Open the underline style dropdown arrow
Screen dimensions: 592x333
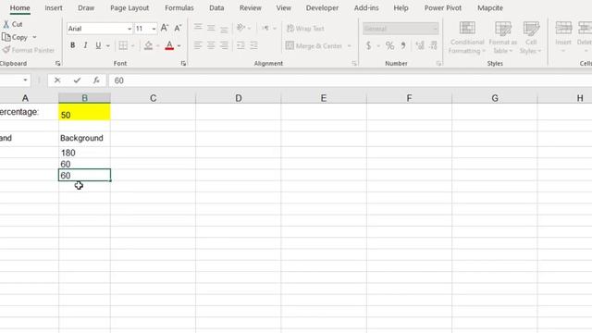point(108,46)
